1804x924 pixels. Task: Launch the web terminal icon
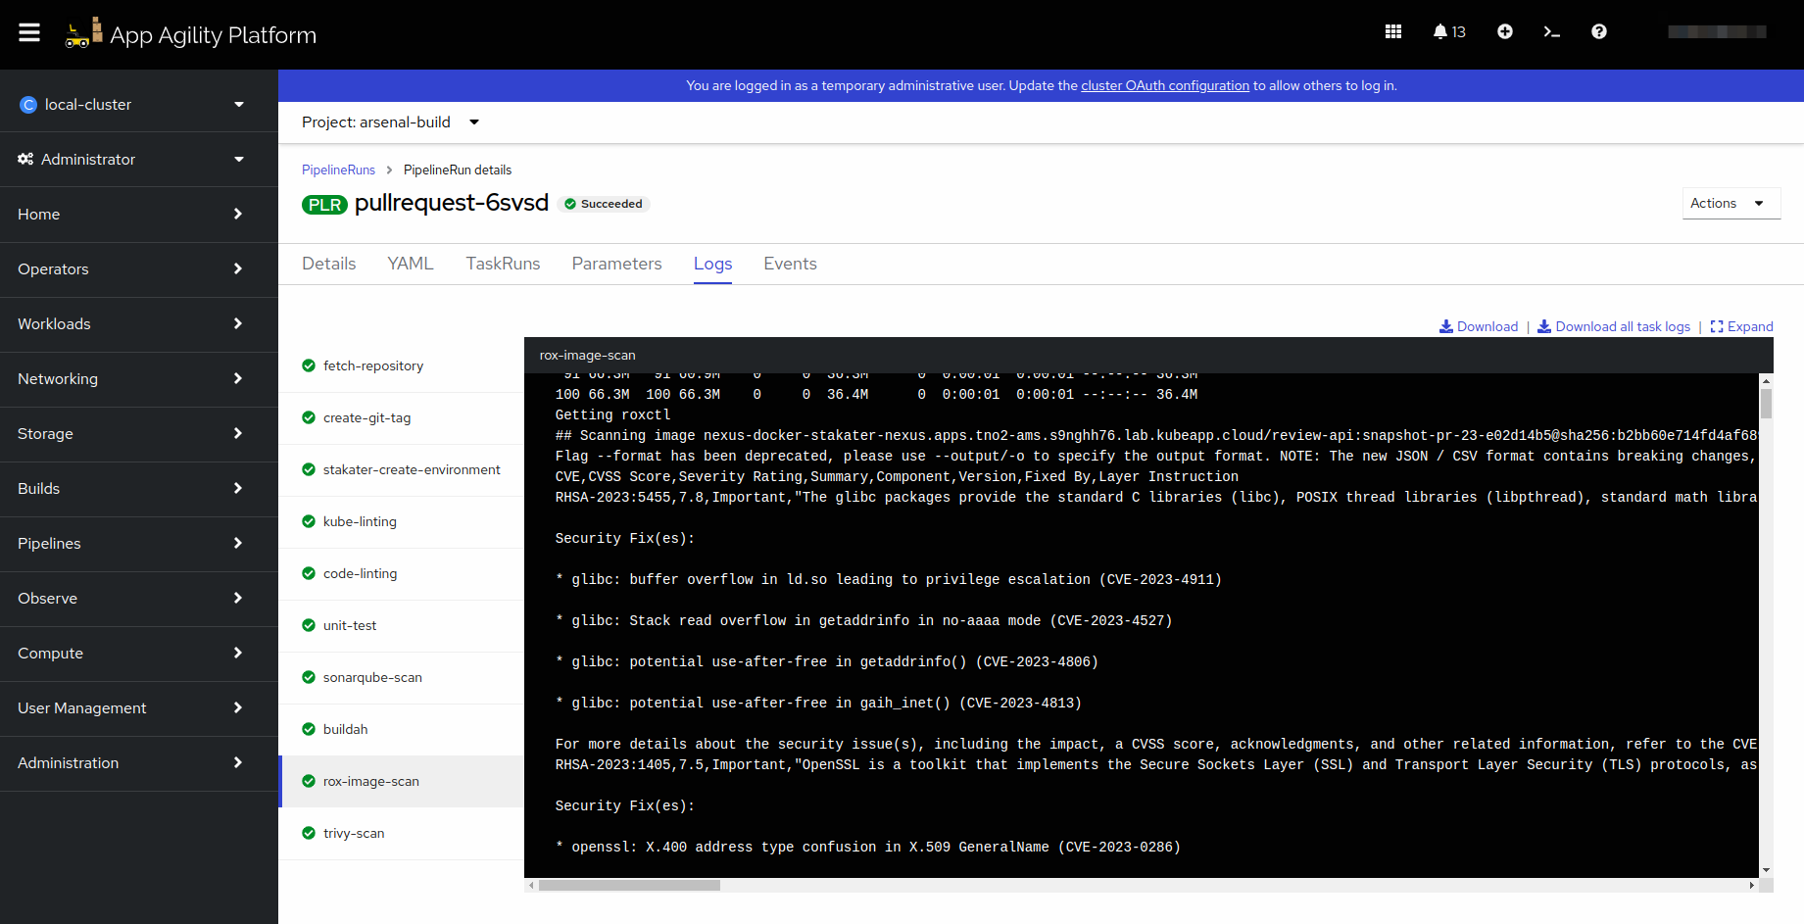(1552, 31)
